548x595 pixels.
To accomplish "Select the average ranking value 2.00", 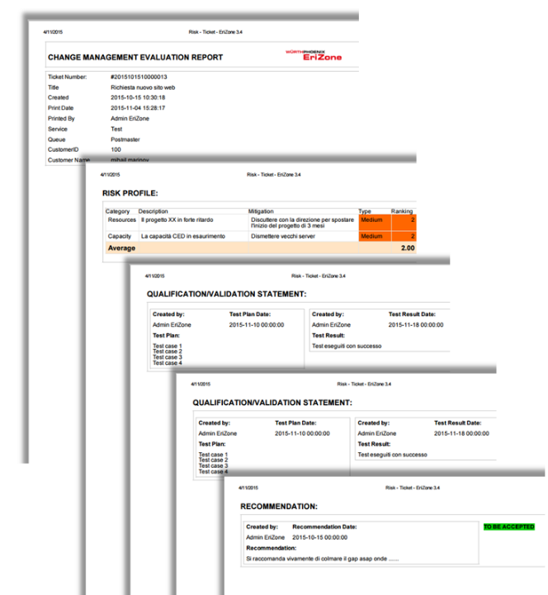I will [x=408, y=248].
